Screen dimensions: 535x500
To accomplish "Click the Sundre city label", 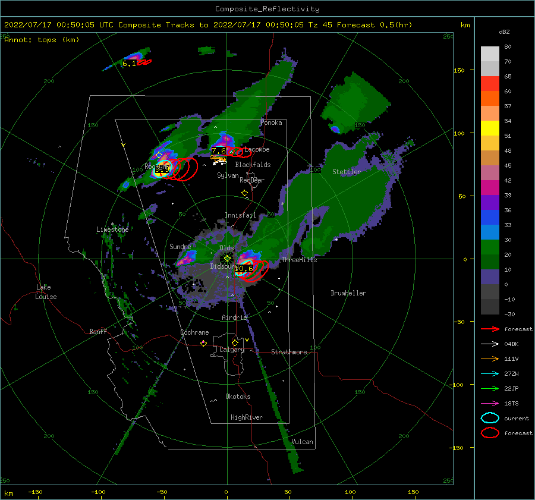I will click(180, 246).
